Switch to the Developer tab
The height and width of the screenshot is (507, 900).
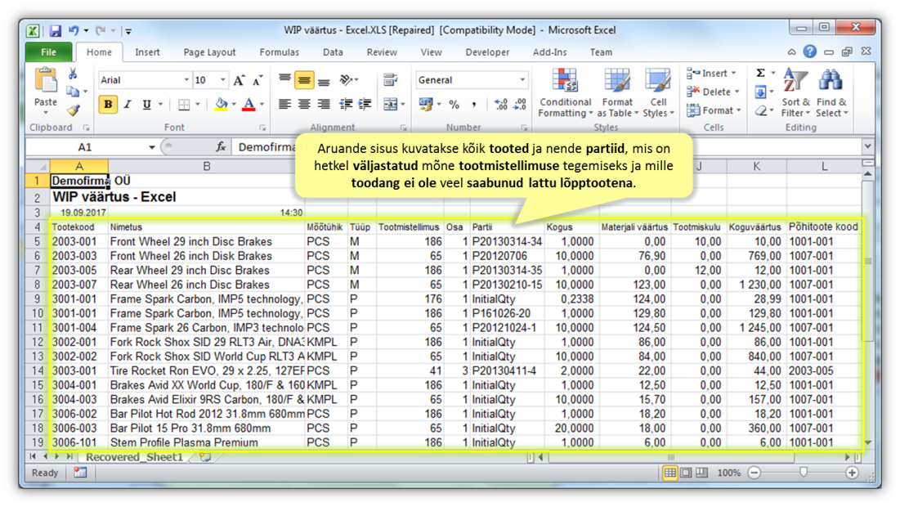pos(487,52)
